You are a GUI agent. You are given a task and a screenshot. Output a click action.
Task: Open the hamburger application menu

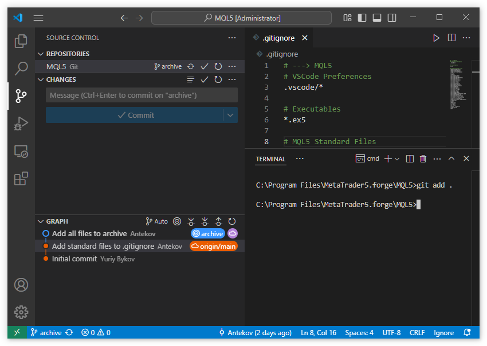tap(38, 18)
